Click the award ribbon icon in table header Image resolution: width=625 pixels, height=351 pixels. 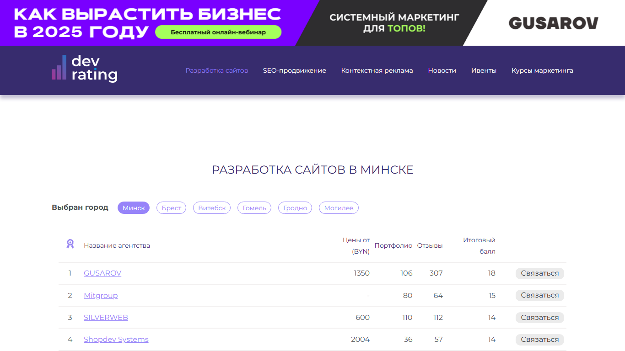70,244
